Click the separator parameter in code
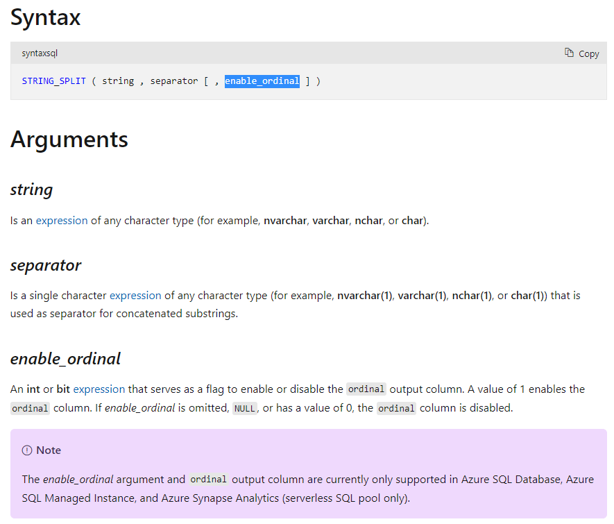614x524 pixels. tap(174, 81)
